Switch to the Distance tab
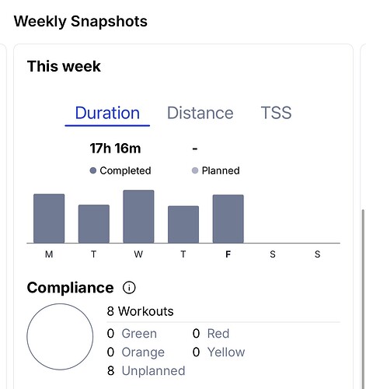Viewport: 366px width, 389px height. click(200, 114)
